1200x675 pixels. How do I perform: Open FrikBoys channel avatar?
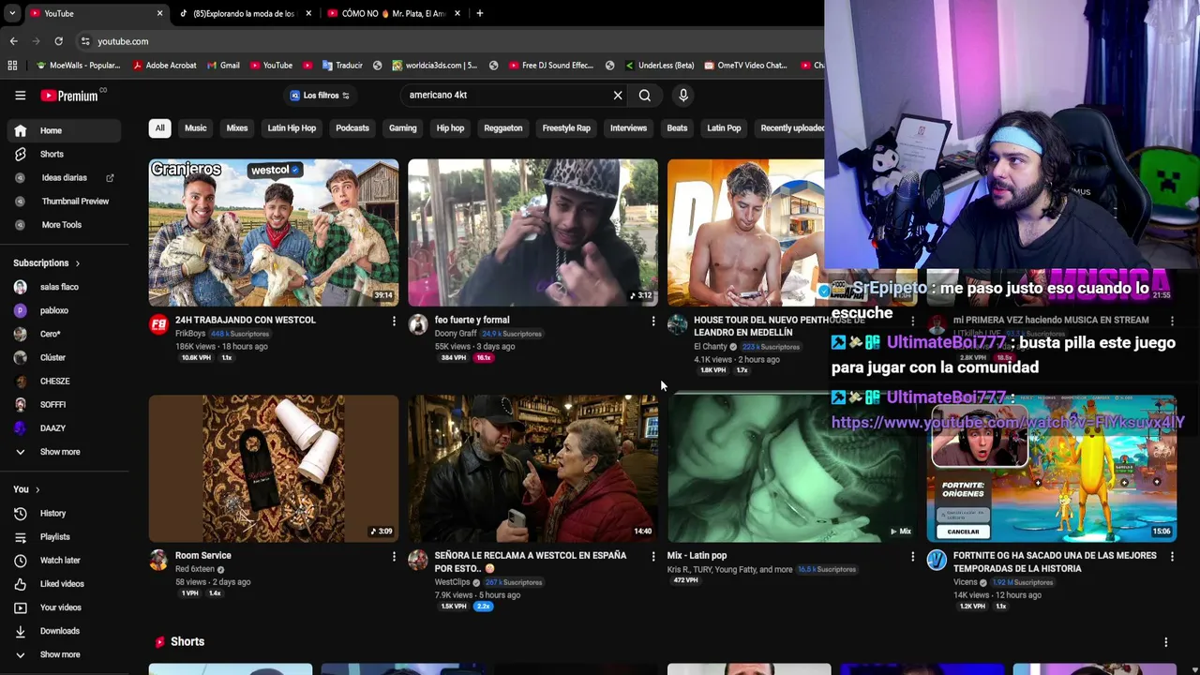point(158,324)
